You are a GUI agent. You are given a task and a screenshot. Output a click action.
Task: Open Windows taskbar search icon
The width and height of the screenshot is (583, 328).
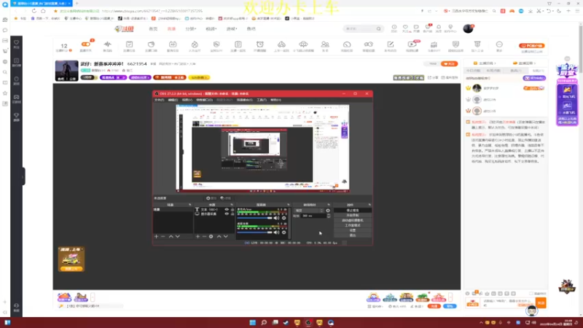pos(264,322)
